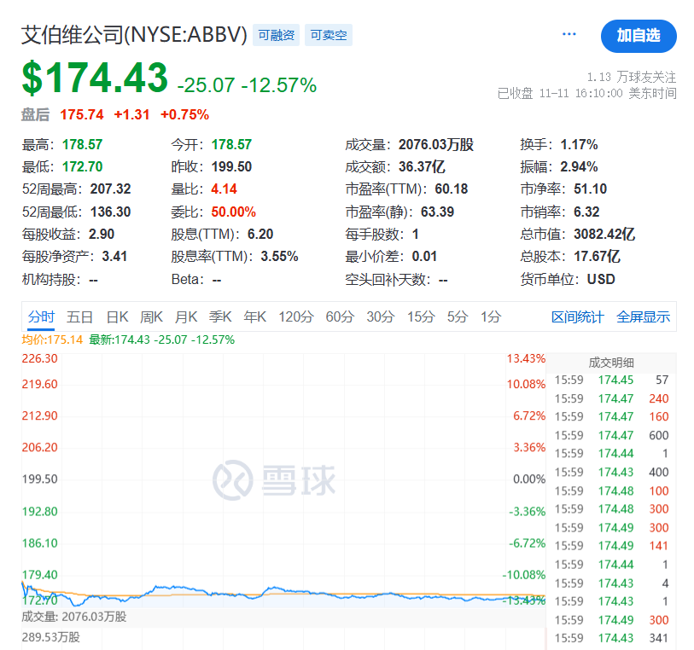Select the 分时 intraday chart tab
This screenshot has height=650, width=694.
click(x=41, y=317)
